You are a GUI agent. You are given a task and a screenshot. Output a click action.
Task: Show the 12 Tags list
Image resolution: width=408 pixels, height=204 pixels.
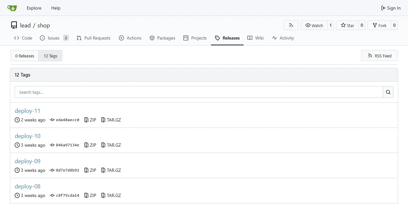pyautogui.click(x=50, y=56)
